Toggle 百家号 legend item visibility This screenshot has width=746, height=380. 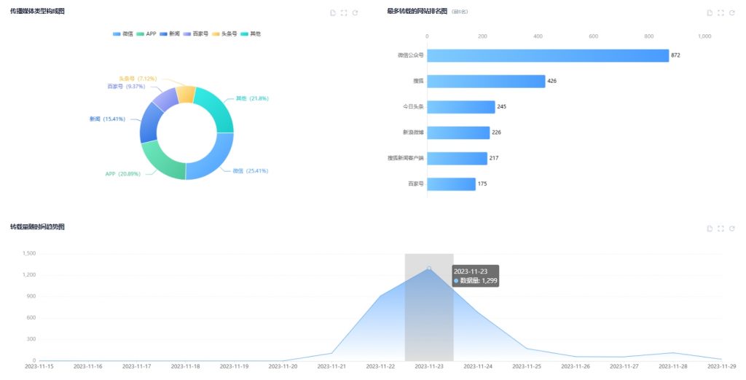pyautogui.click(x=196, y=34)
